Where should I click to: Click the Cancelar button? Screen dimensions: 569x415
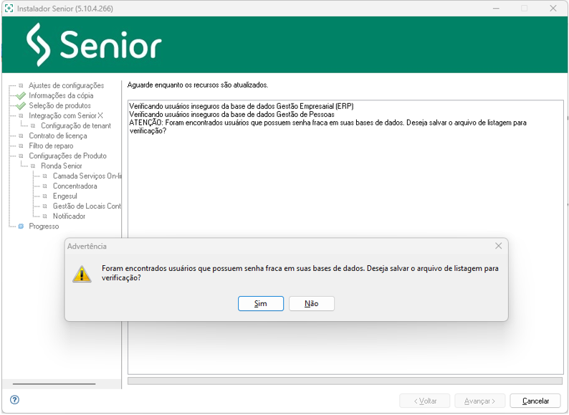point(535,401)
